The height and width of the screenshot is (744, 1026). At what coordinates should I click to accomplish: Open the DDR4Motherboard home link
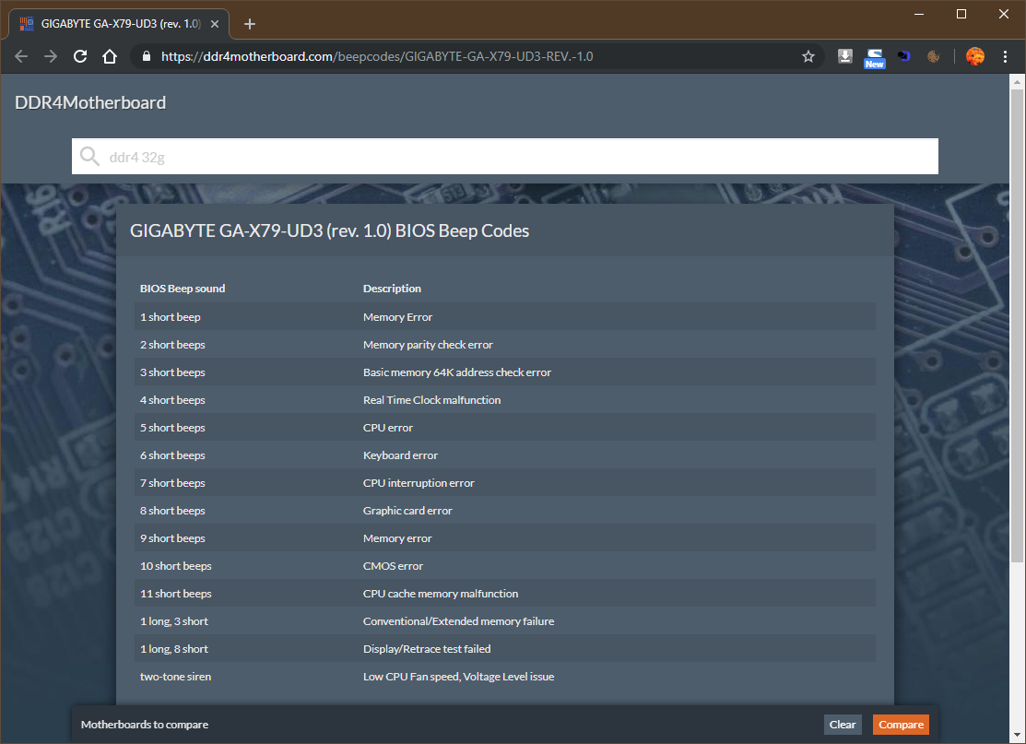90,102
